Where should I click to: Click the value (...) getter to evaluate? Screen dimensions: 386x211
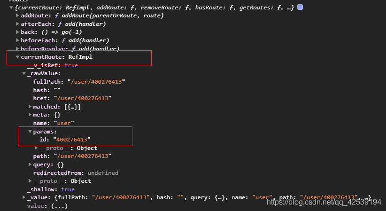tap(59, 206)
